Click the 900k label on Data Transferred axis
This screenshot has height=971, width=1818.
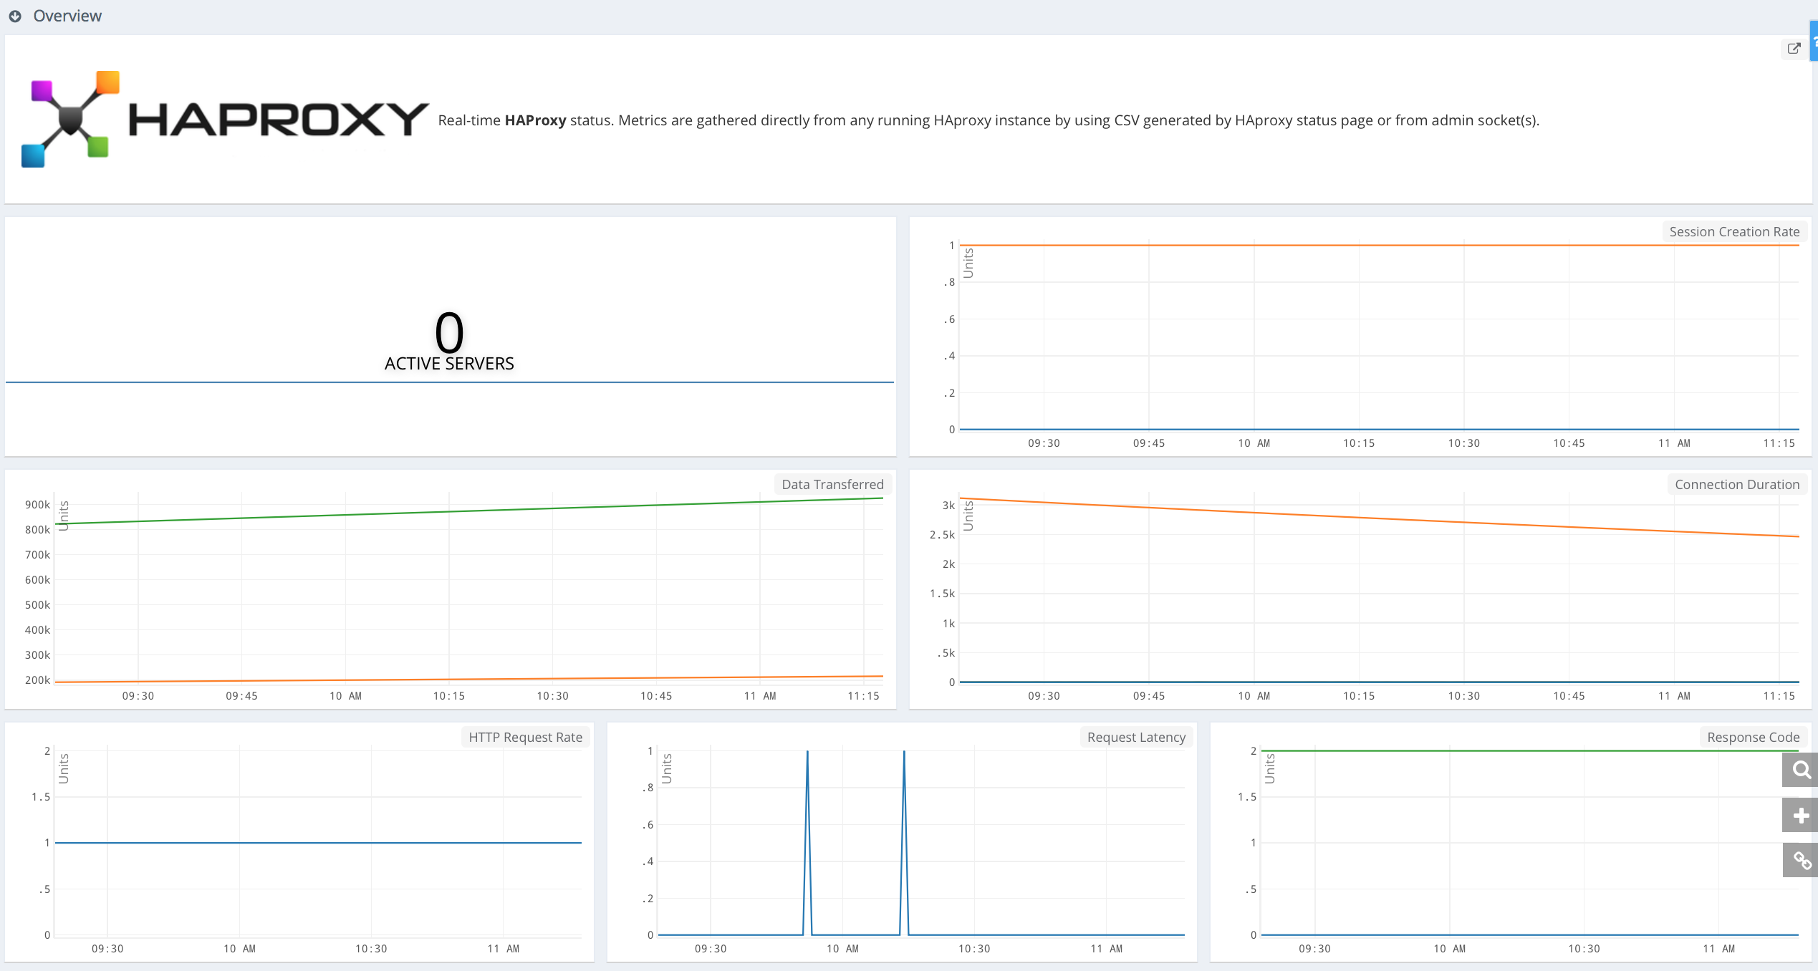(37, 504)
